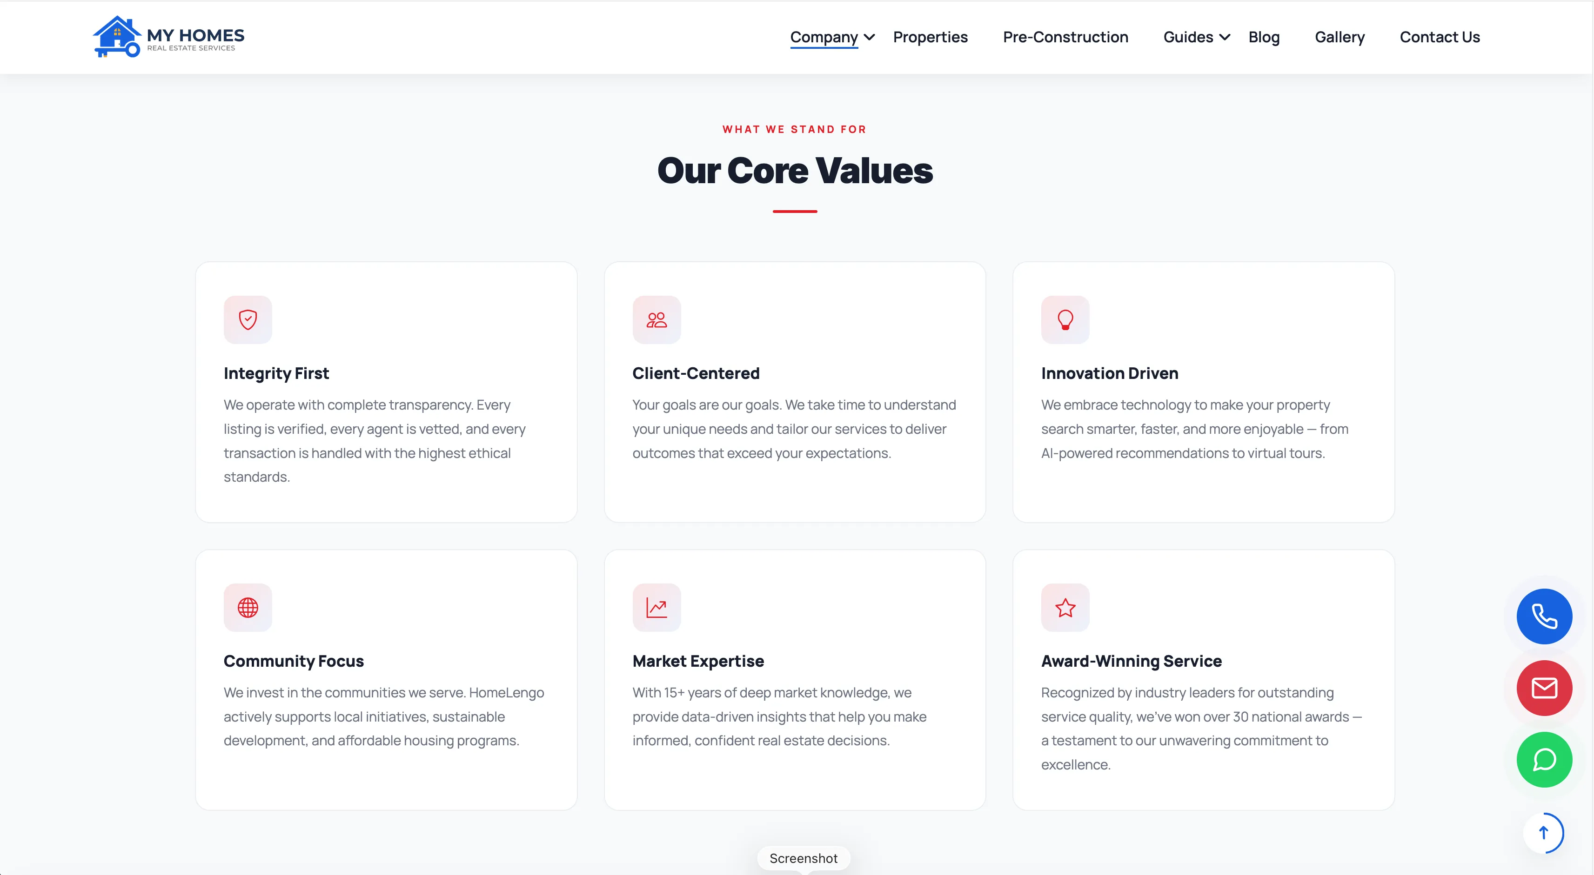Click the Our Core Values heading
Screen dimensions: 1594x875
click(x=795, y=171)
